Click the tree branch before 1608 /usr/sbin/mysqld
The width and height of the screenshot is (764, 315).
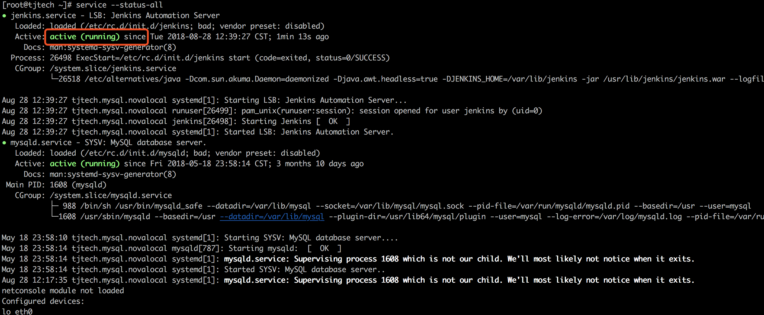point(54,215)
